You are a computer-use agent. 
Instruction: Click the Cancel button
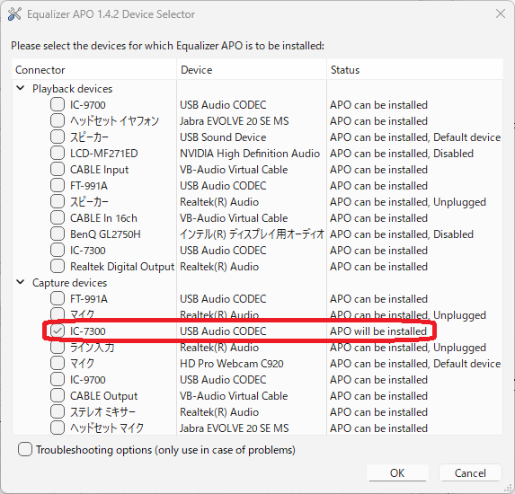tap(470, 473)
